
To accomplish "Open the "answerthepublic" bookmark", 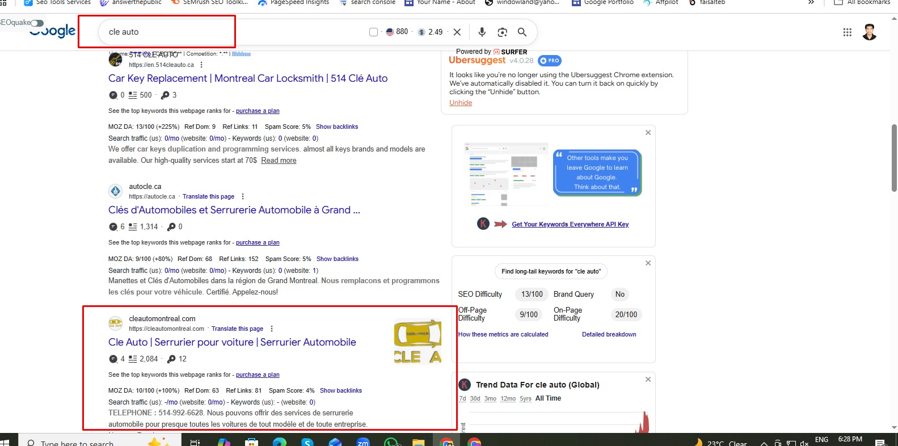I will [x=130, y=3].
